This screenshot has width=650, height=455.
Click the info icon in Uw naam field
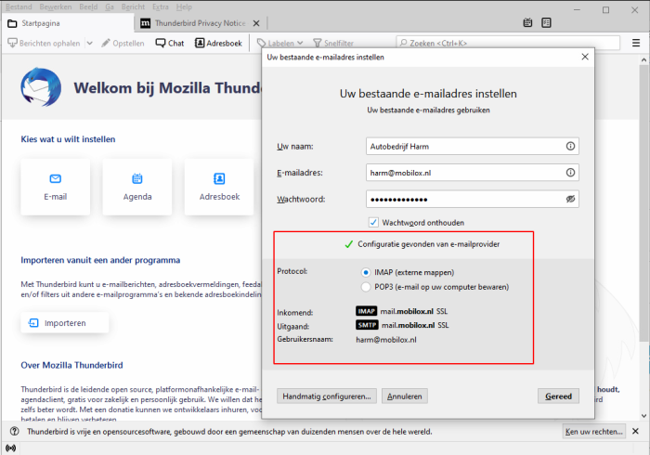(x=570, y=146)
